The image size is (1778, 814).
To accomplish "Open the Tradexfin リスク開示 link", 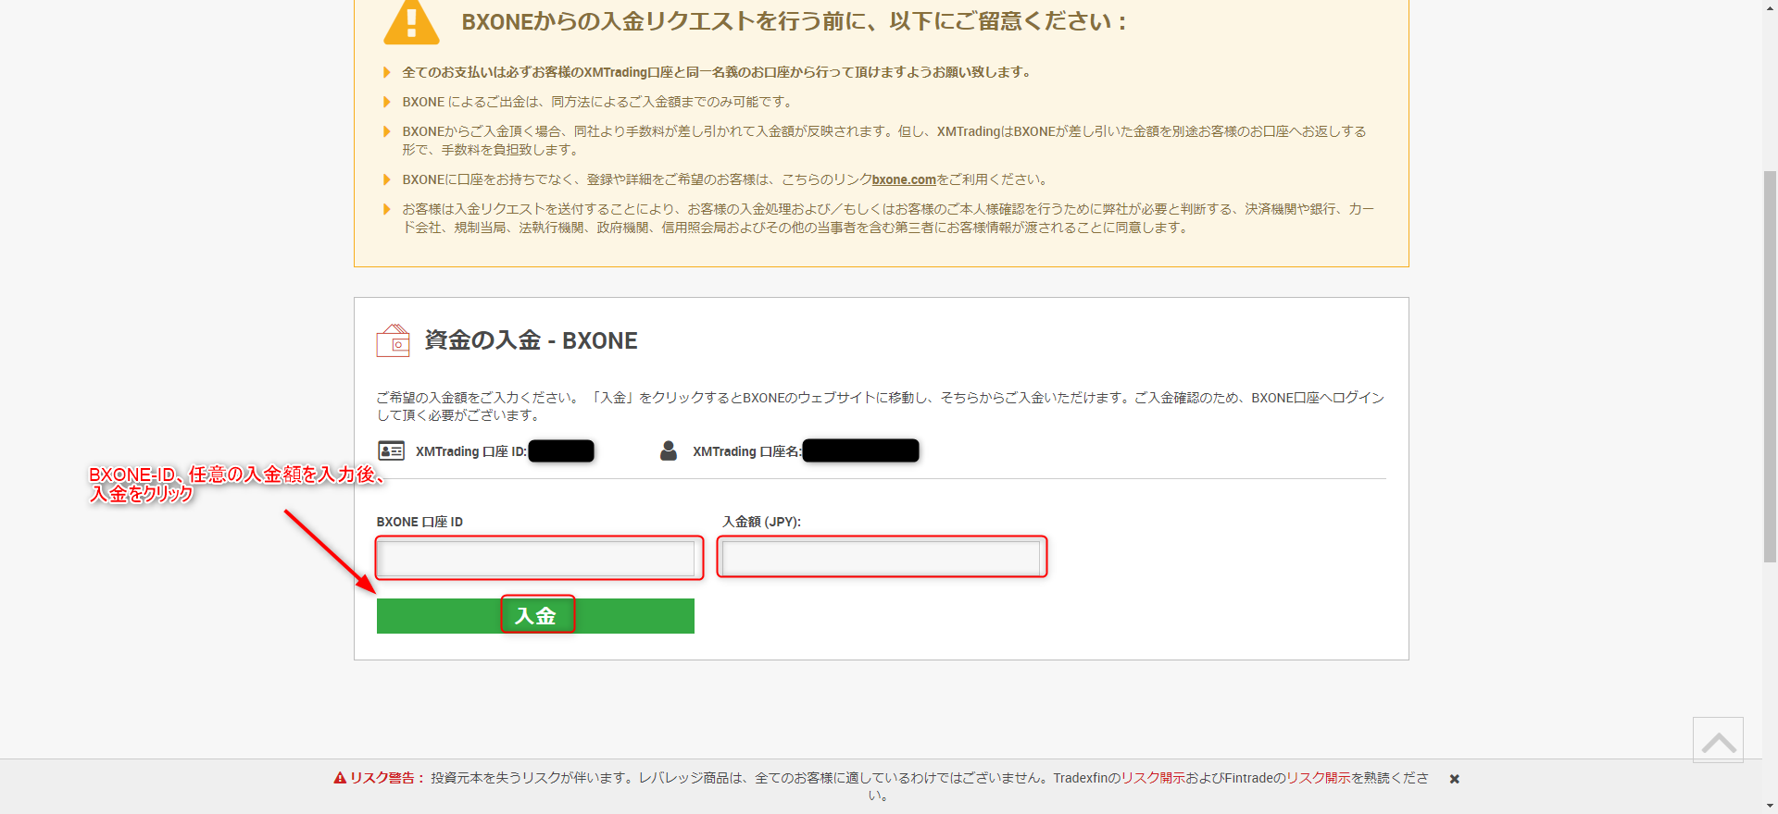I will [1152, 778].
